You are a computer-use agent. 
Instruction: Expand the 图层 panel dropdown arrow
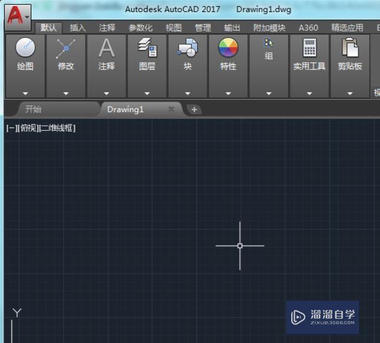(147, 93)
